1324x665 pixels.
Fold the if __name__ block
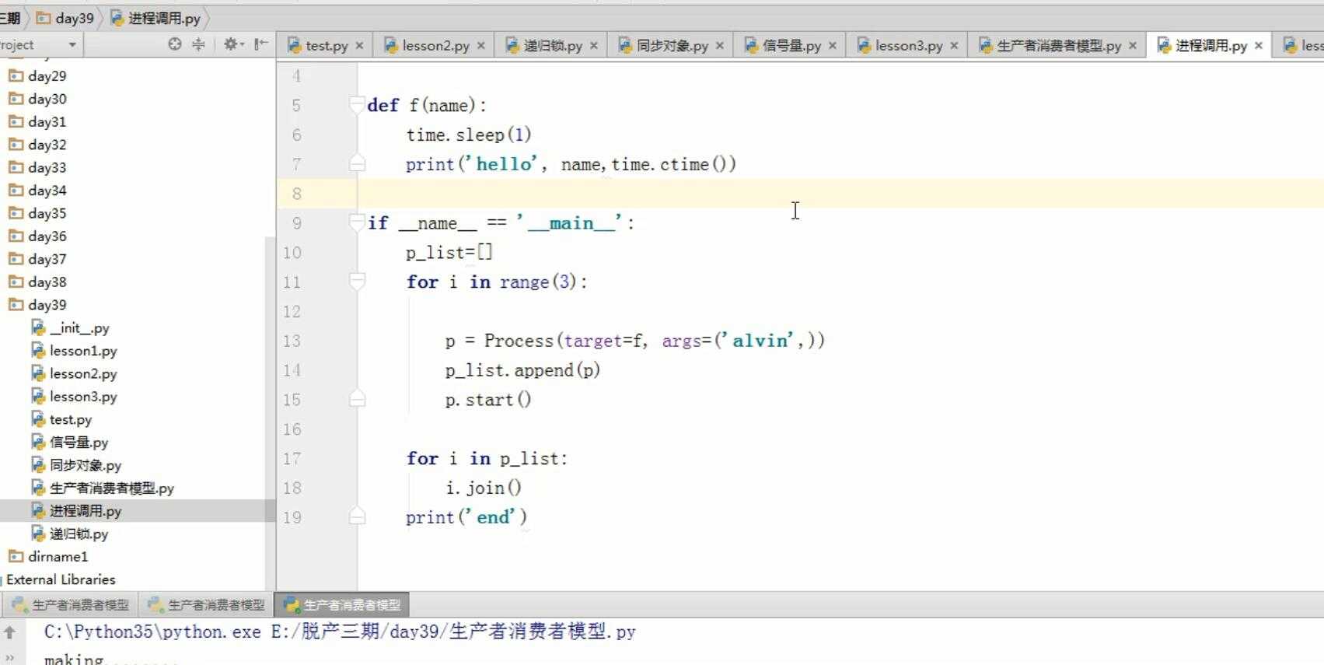coord(357,222)
